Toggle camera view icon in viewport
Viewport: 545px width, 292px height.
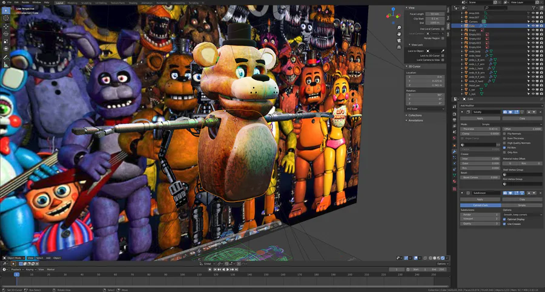399,41
